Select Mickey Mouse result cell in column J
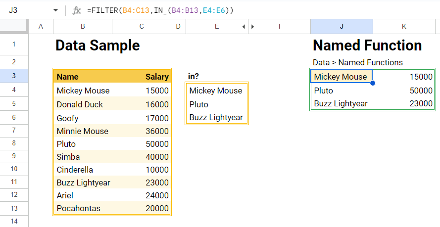The height and width of the screenshot is (227, 440). (342, 76)
